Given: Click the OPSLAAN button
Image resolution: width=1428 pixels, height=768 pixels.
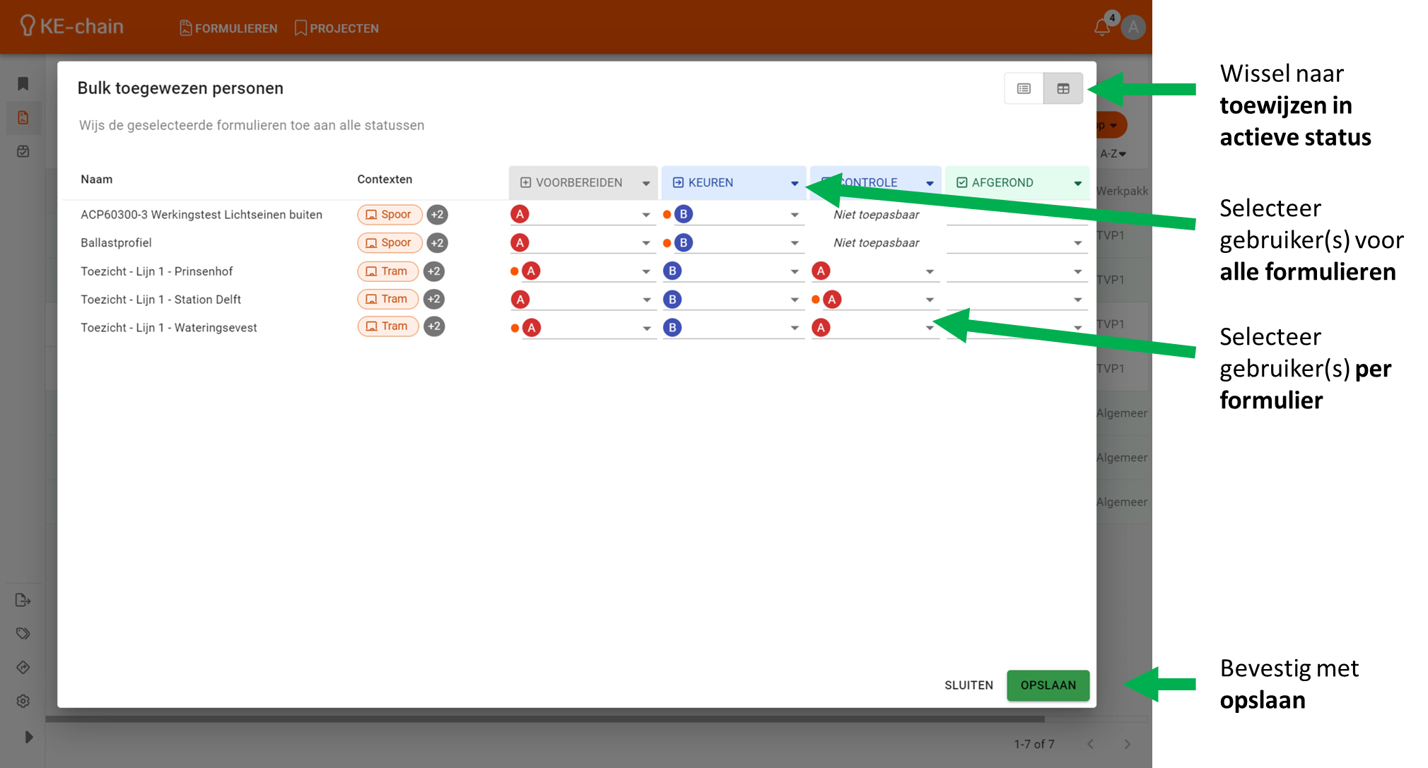Looking at the screenshot, I should pos(1048,685).
